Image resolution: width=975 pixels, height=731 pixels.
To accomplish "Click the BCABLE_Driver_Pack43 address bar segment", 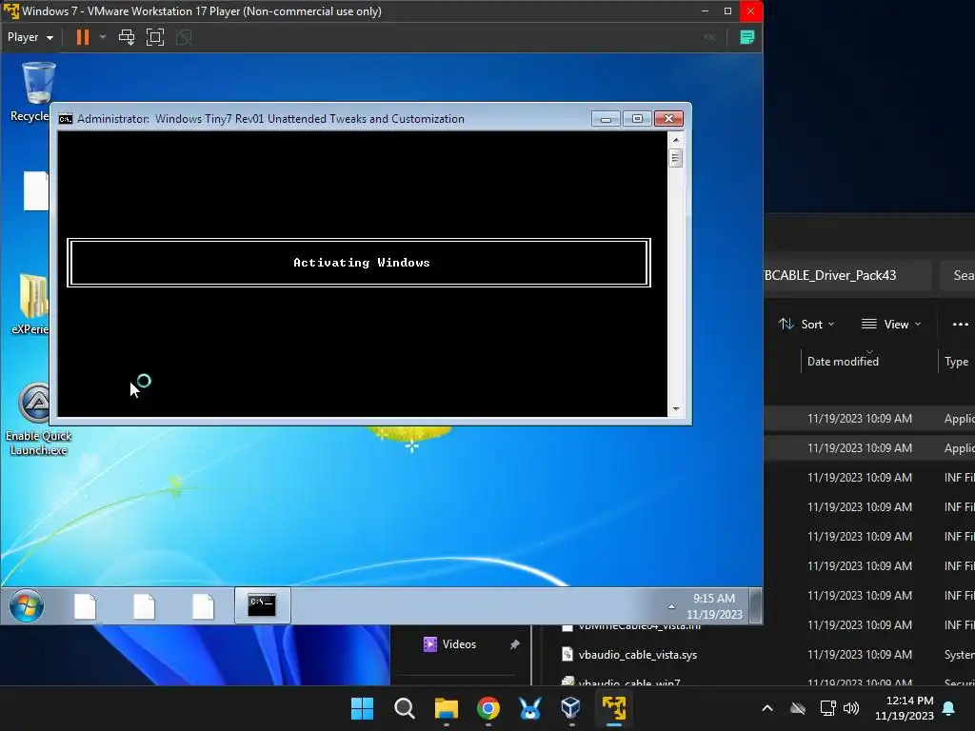I will (x=830, y=275).
